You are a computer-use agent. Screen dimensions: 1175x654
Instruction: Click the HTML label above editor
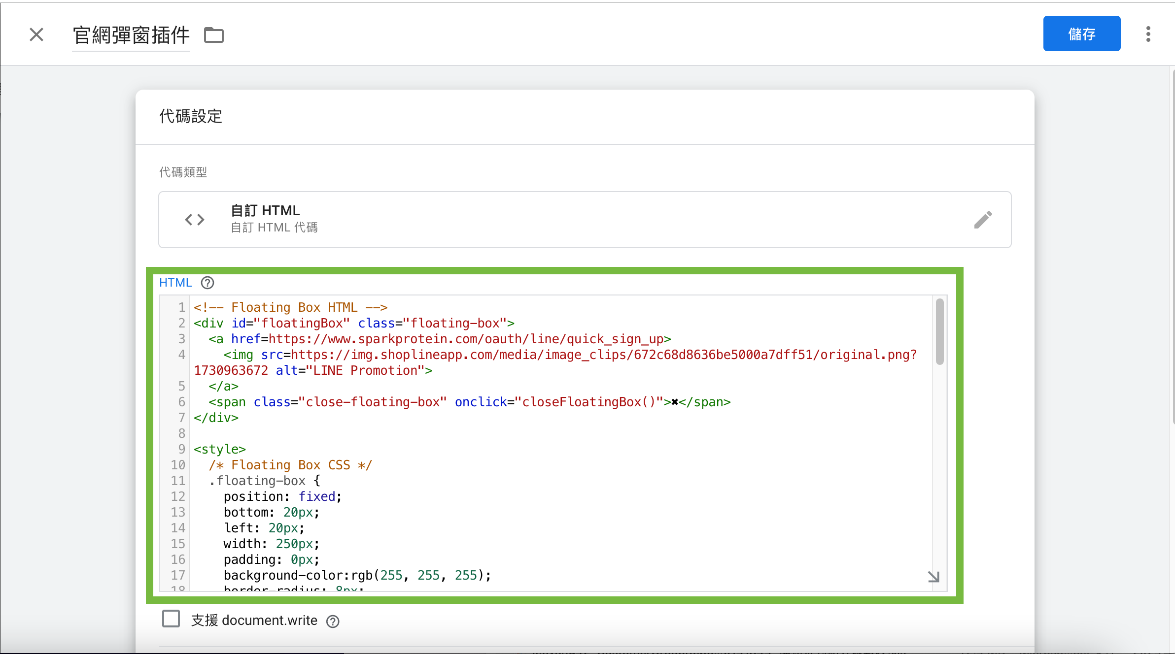pyautogui.click(x=175, y=283)
